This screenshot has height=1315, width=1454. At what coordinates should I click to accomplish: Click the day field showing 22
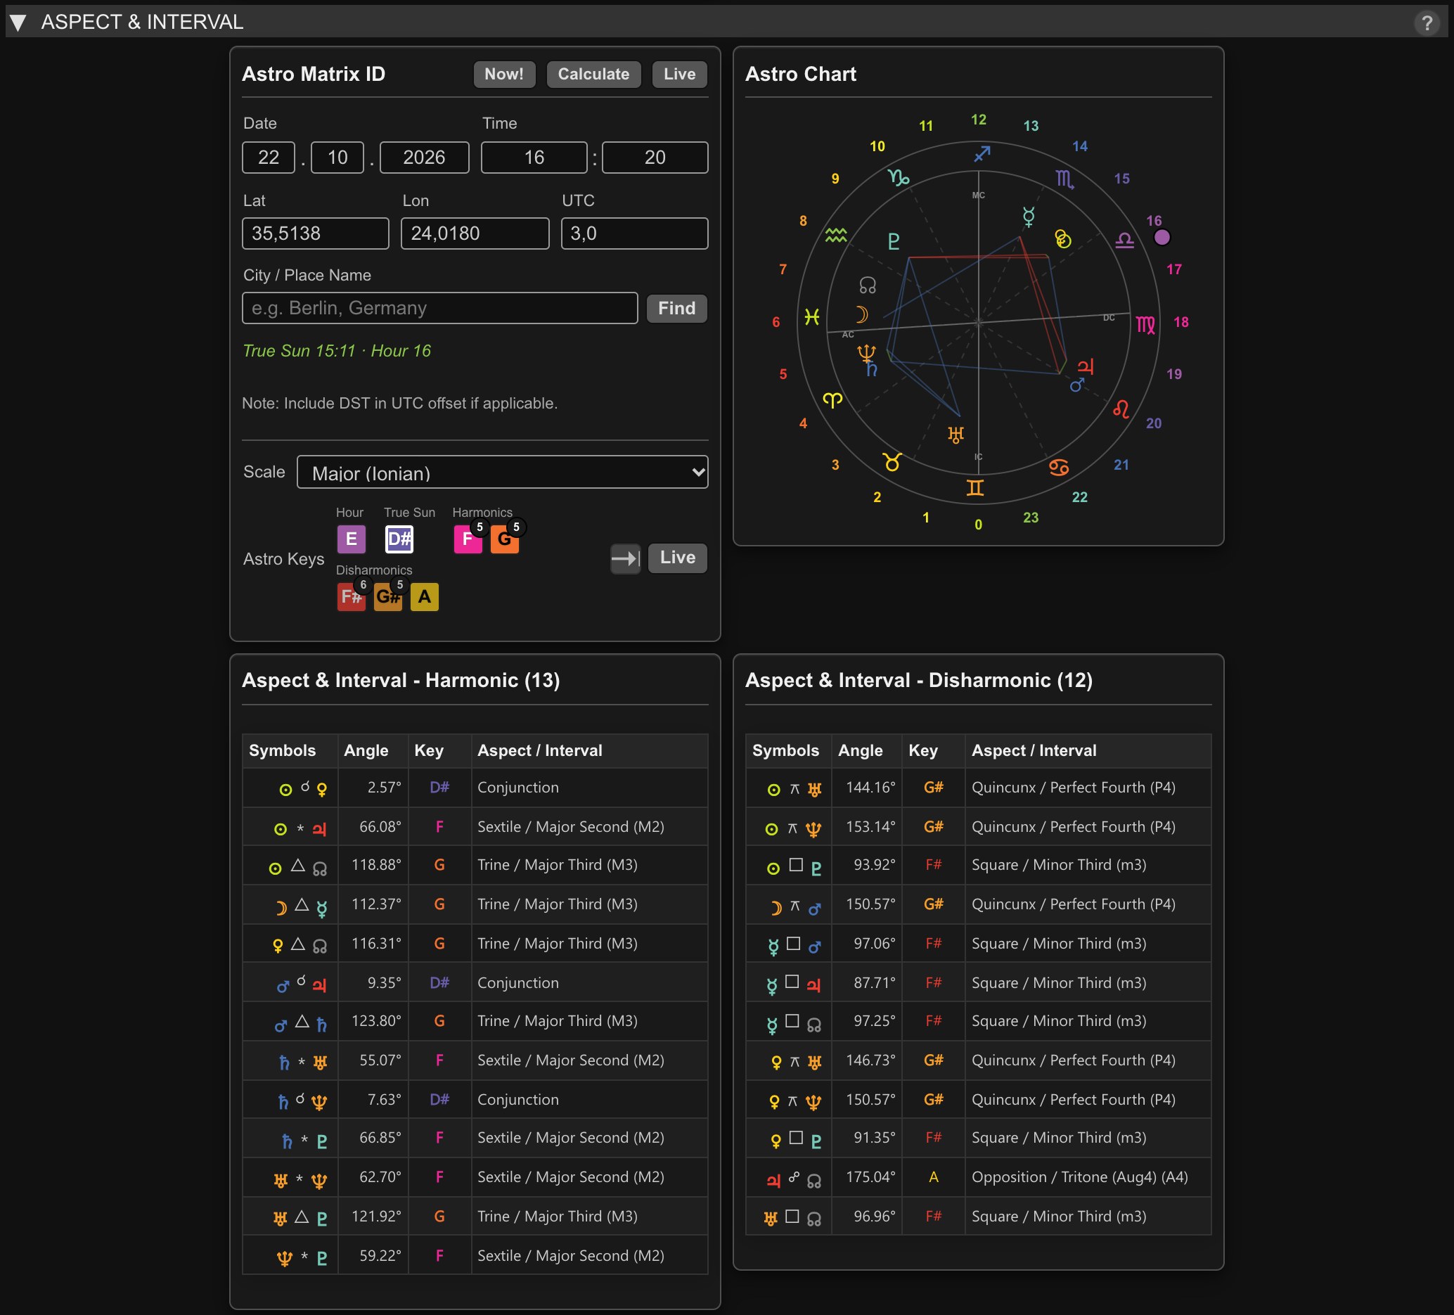(269, 158)
